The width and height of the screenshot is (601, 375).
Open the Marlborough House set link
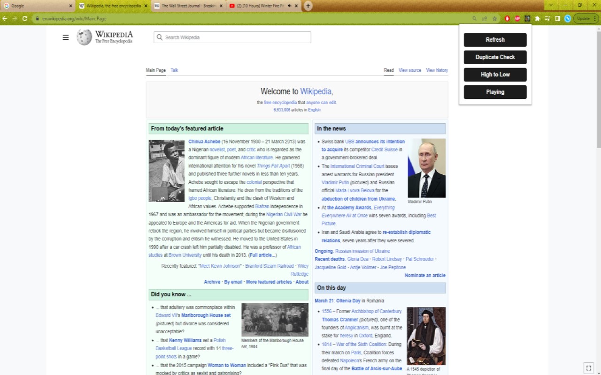[206, 315]
